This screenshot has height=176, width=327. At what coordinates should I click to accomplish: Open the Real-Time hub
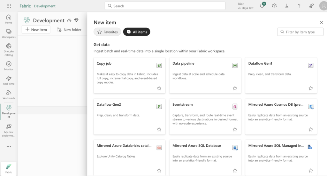coord(9,80)
